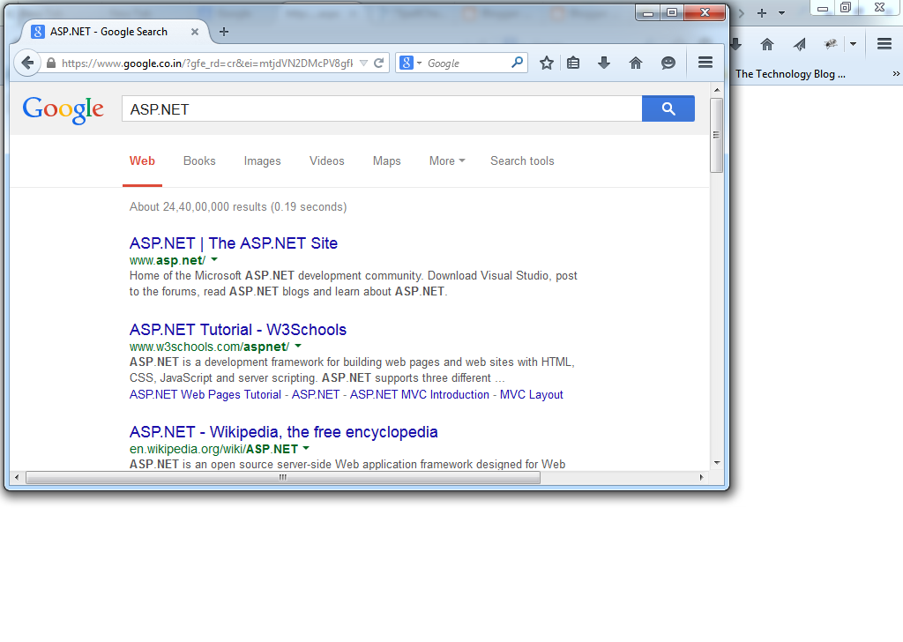Open ASP.NET Tutorial - W3Schools result
This screenshot has width=903, height=642.
pos(238,329)
